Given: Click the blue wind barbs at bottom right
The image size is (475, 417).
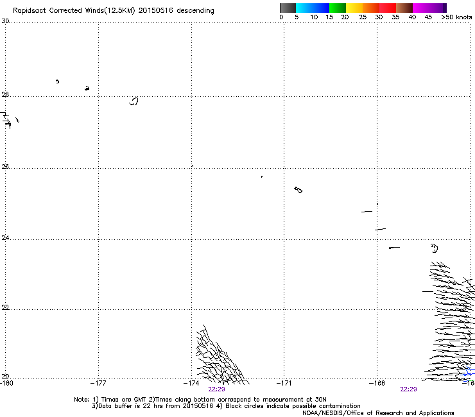Looking at the screenshot, I should point(467,373).
